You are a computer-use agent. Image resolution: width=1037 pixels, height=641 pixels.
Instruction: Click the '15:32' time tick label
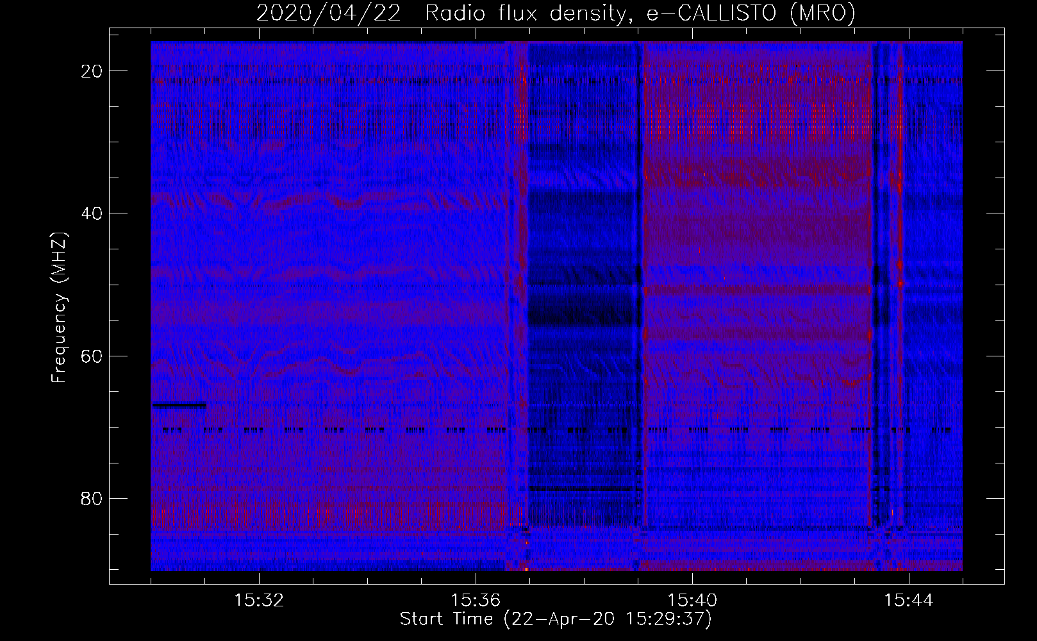[x=259, y=601]
